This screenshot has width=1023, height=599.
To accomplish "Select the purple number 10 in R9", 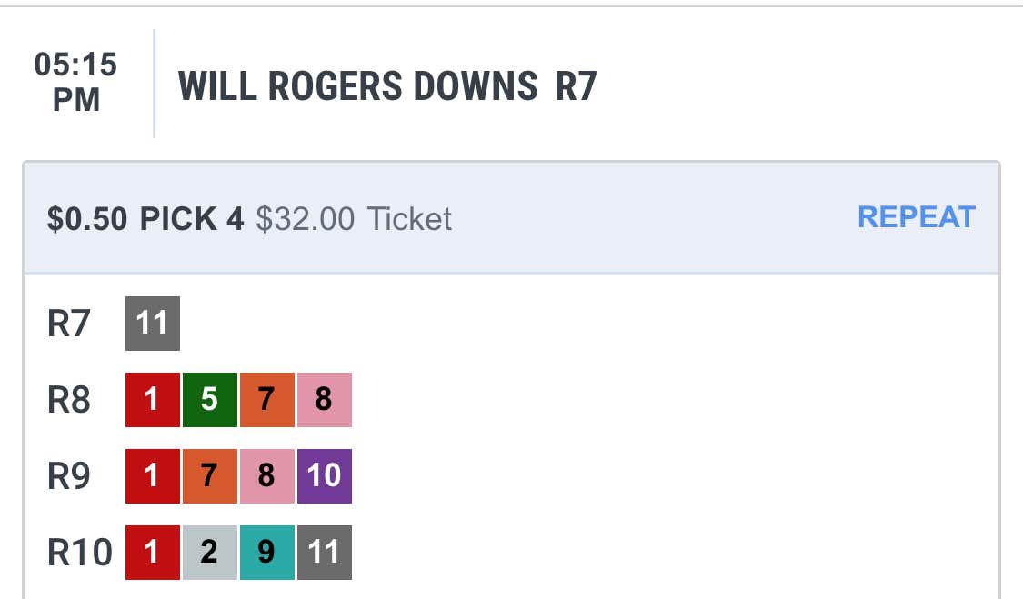I will 325,476.
